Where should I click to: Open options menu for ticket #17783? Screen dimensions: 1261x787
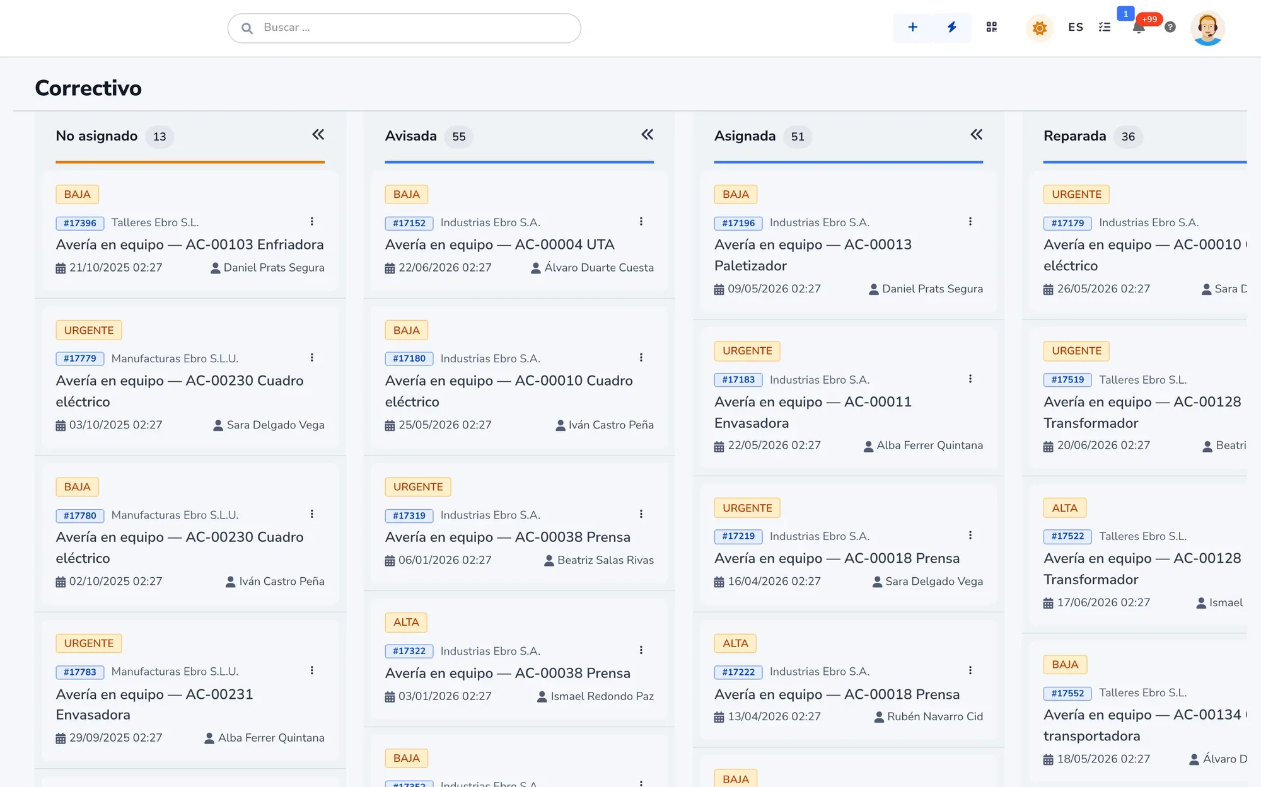311,670
